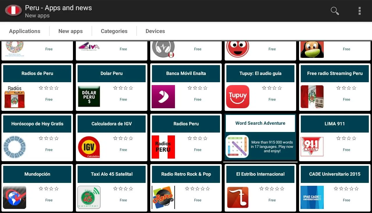The width and height of the screenshot is (372, 213).
Task: Switch to the Categories tab
Action: 114,31
